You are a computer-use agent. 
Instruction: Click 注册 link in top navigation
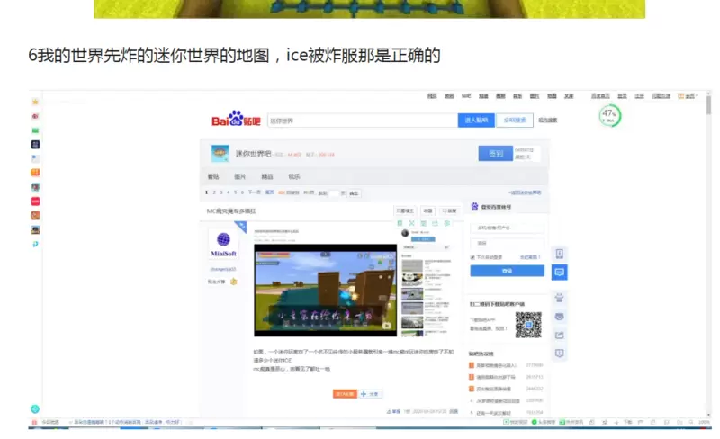640,96
